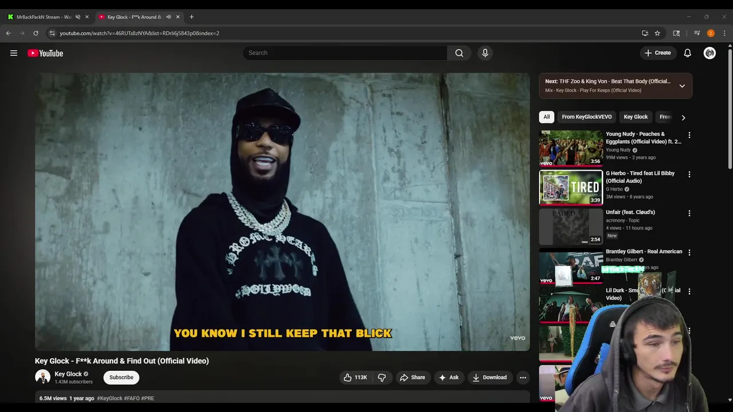This screenshot has height=412, width=733.
Task: Open Unfair feat. Cløud's thumbnail
Action: (571, 227)
